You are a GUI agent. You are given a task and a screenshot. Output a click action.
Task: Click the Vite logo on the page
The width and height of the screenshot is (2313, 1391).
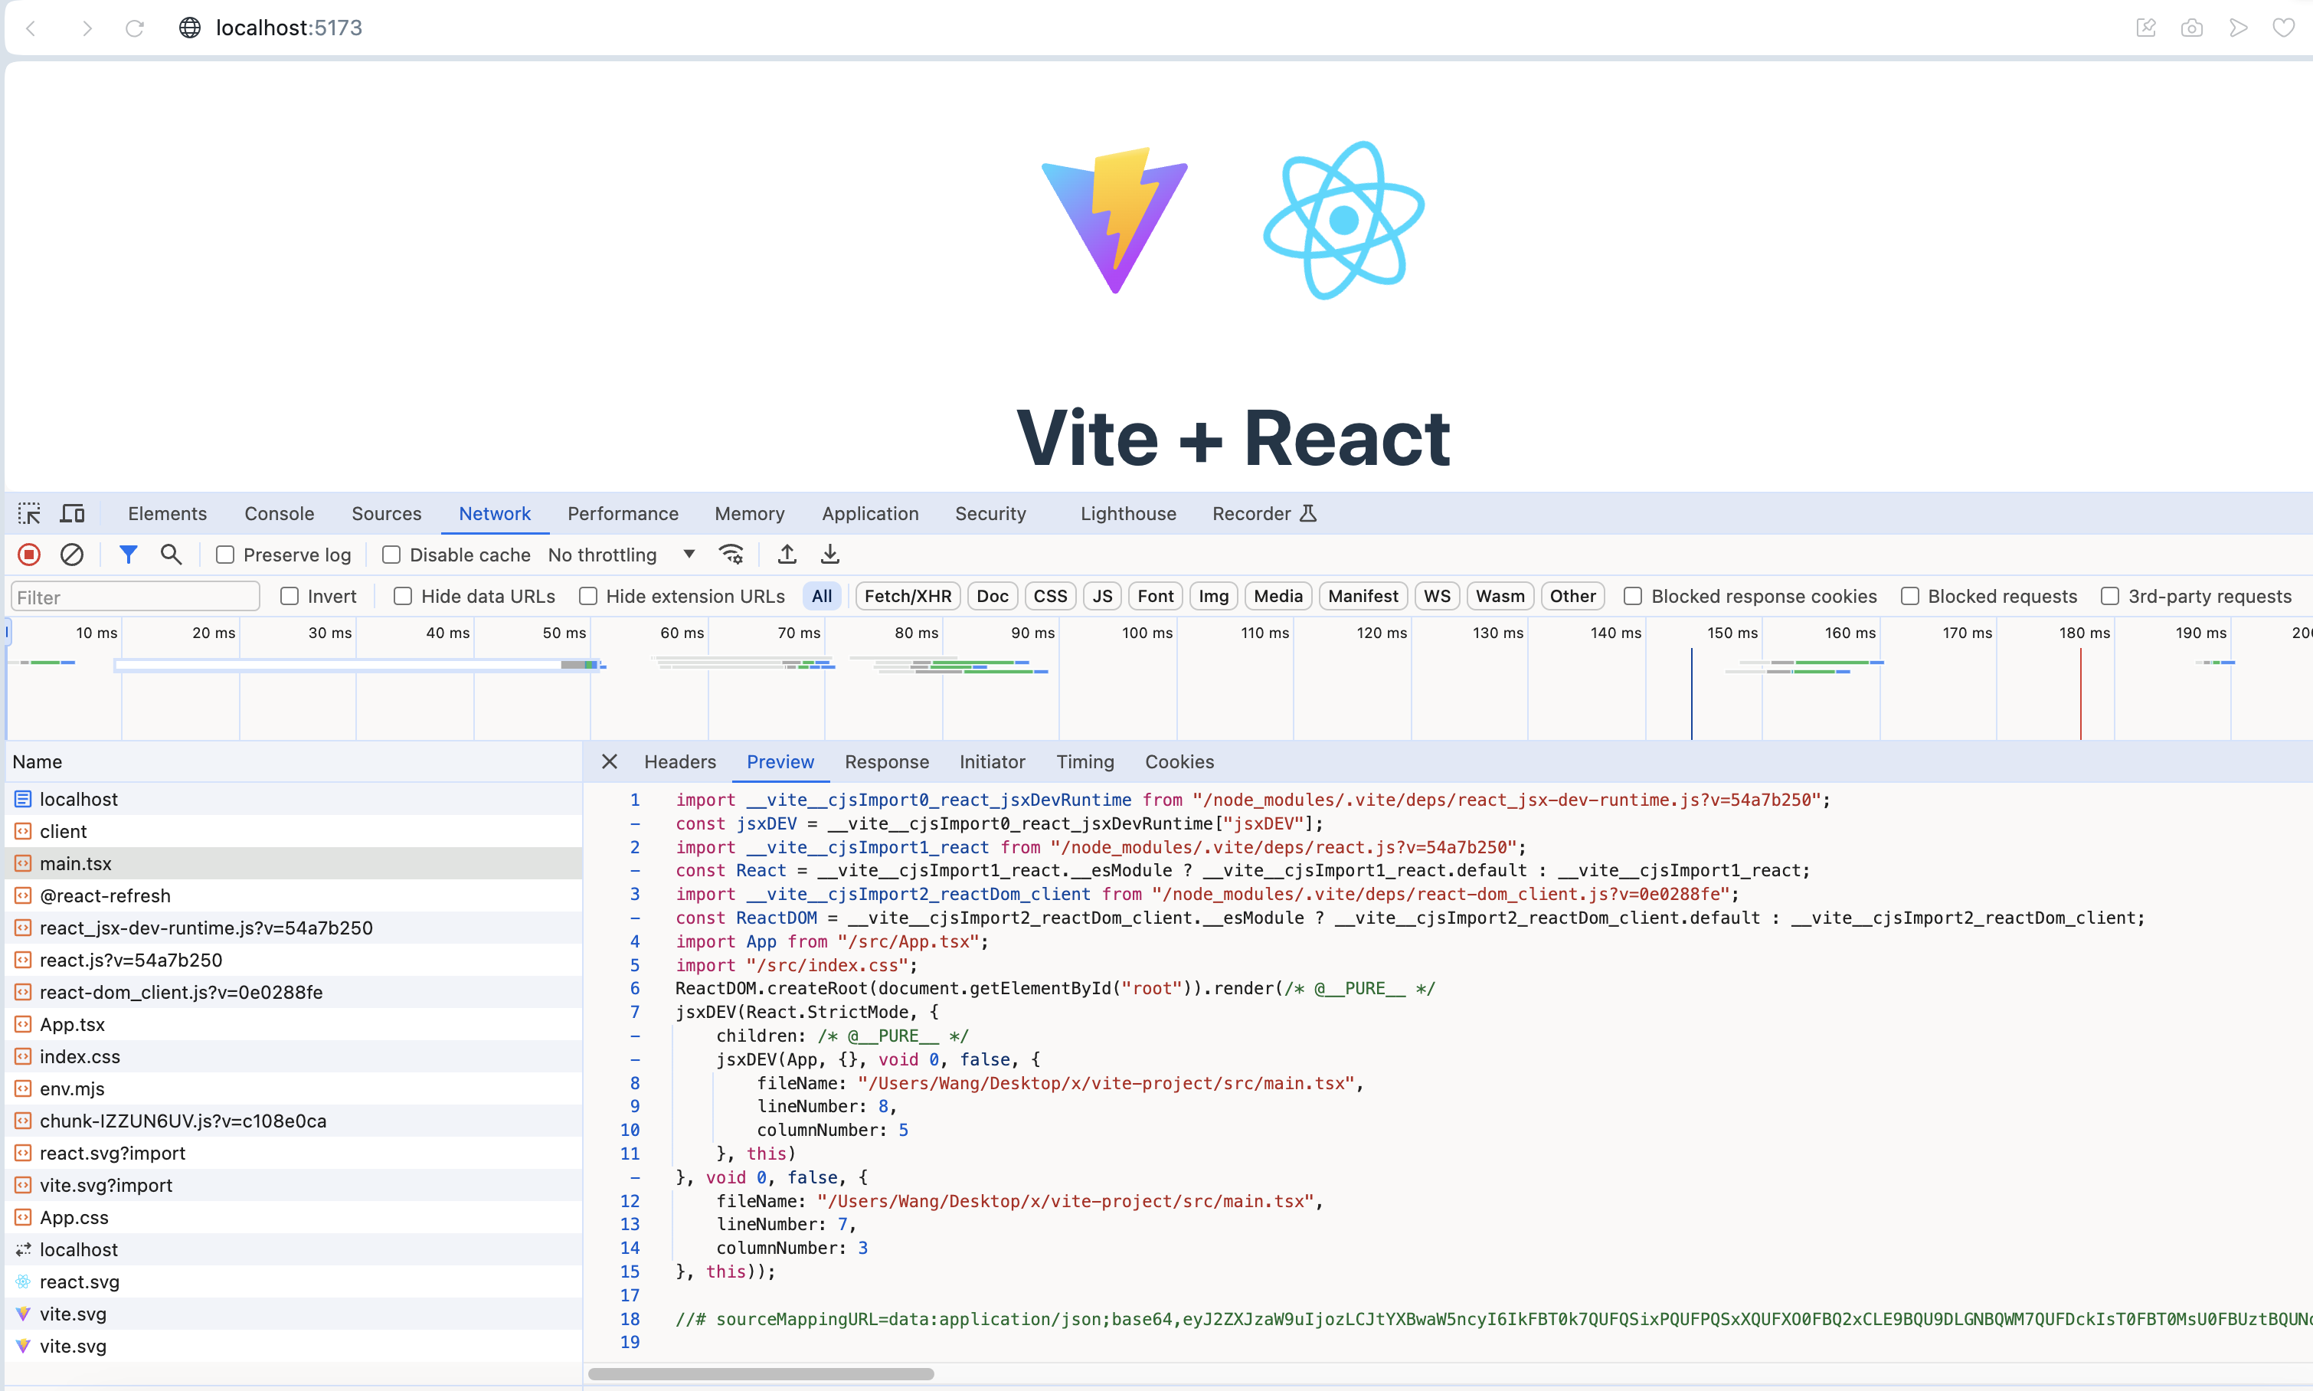(1115, 221)
